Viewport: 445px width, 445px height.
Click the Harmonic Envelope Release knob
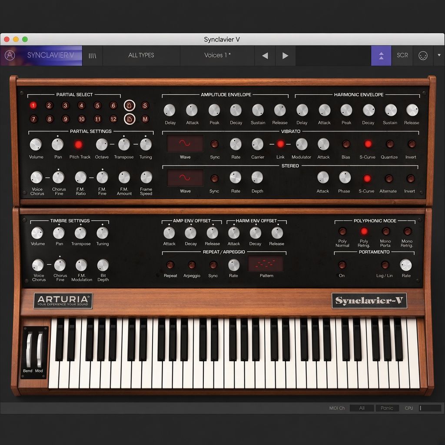(x=412, y=110)
